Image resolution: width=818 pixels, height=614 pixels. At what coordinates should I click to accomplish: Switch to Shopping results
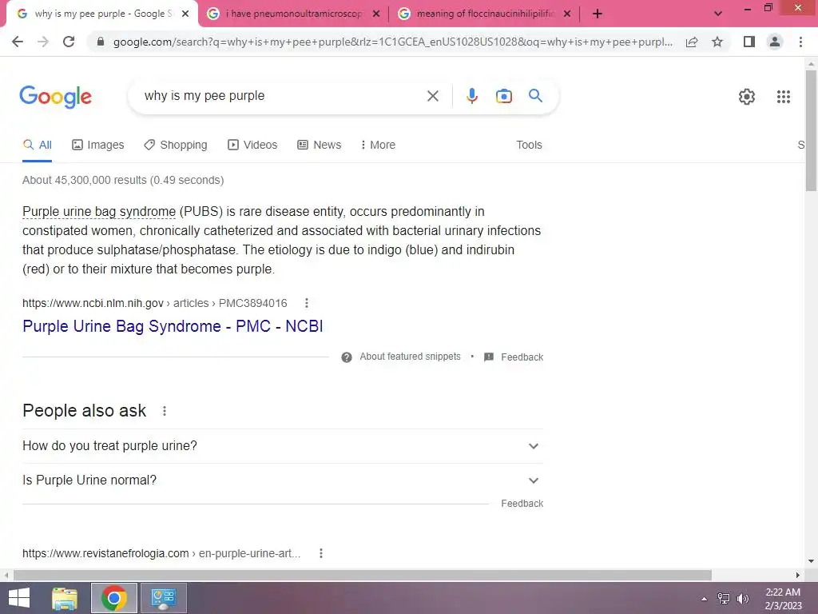175,145
